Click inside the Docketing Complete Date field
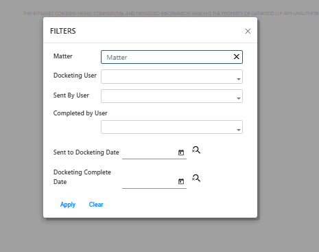 (x=150, y=182)
